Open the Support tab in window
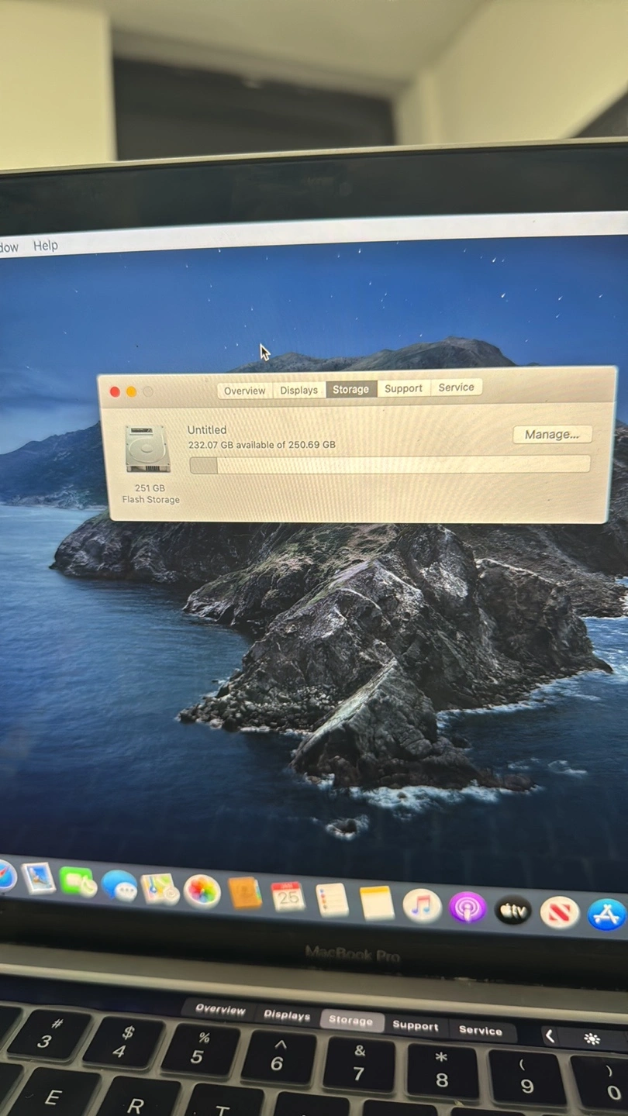 coord(403,388)
